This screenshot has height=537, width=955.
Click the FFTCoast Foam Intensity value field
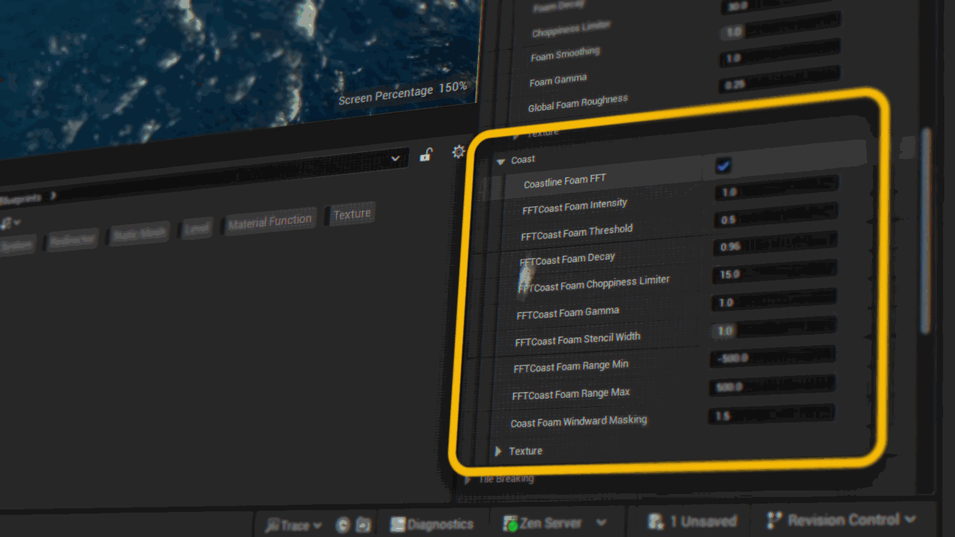[x=776, y=187]
